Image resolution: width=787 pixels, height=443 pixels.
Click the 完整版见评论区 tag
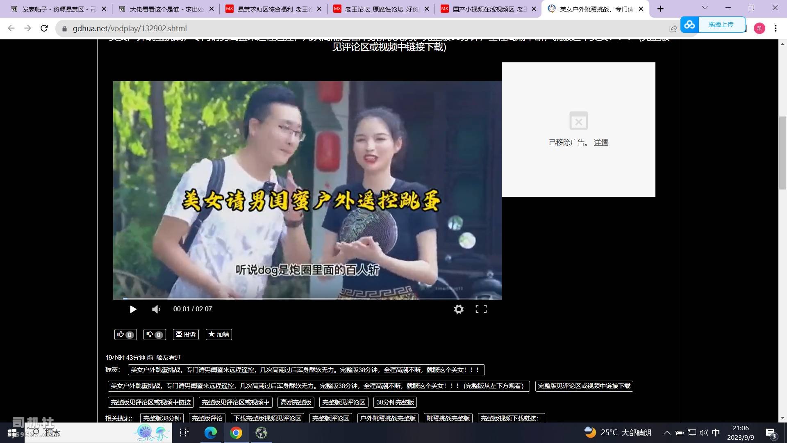[x=343, y=402]
